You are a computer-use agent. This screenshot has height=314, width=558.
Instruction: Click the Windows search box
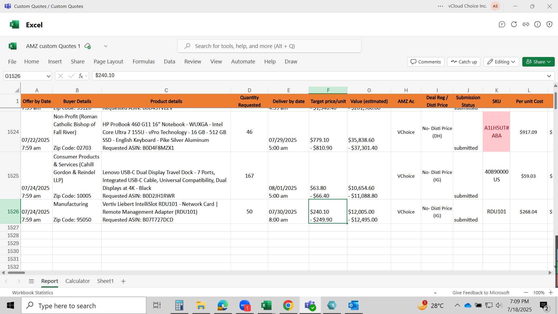[84, 306]
